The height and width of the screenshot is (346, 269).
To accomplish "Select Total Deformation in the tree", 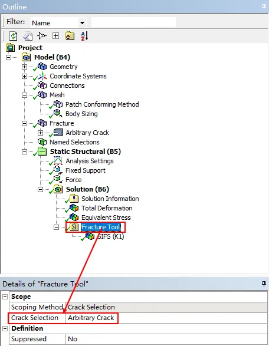I will [x=107, y=208].
